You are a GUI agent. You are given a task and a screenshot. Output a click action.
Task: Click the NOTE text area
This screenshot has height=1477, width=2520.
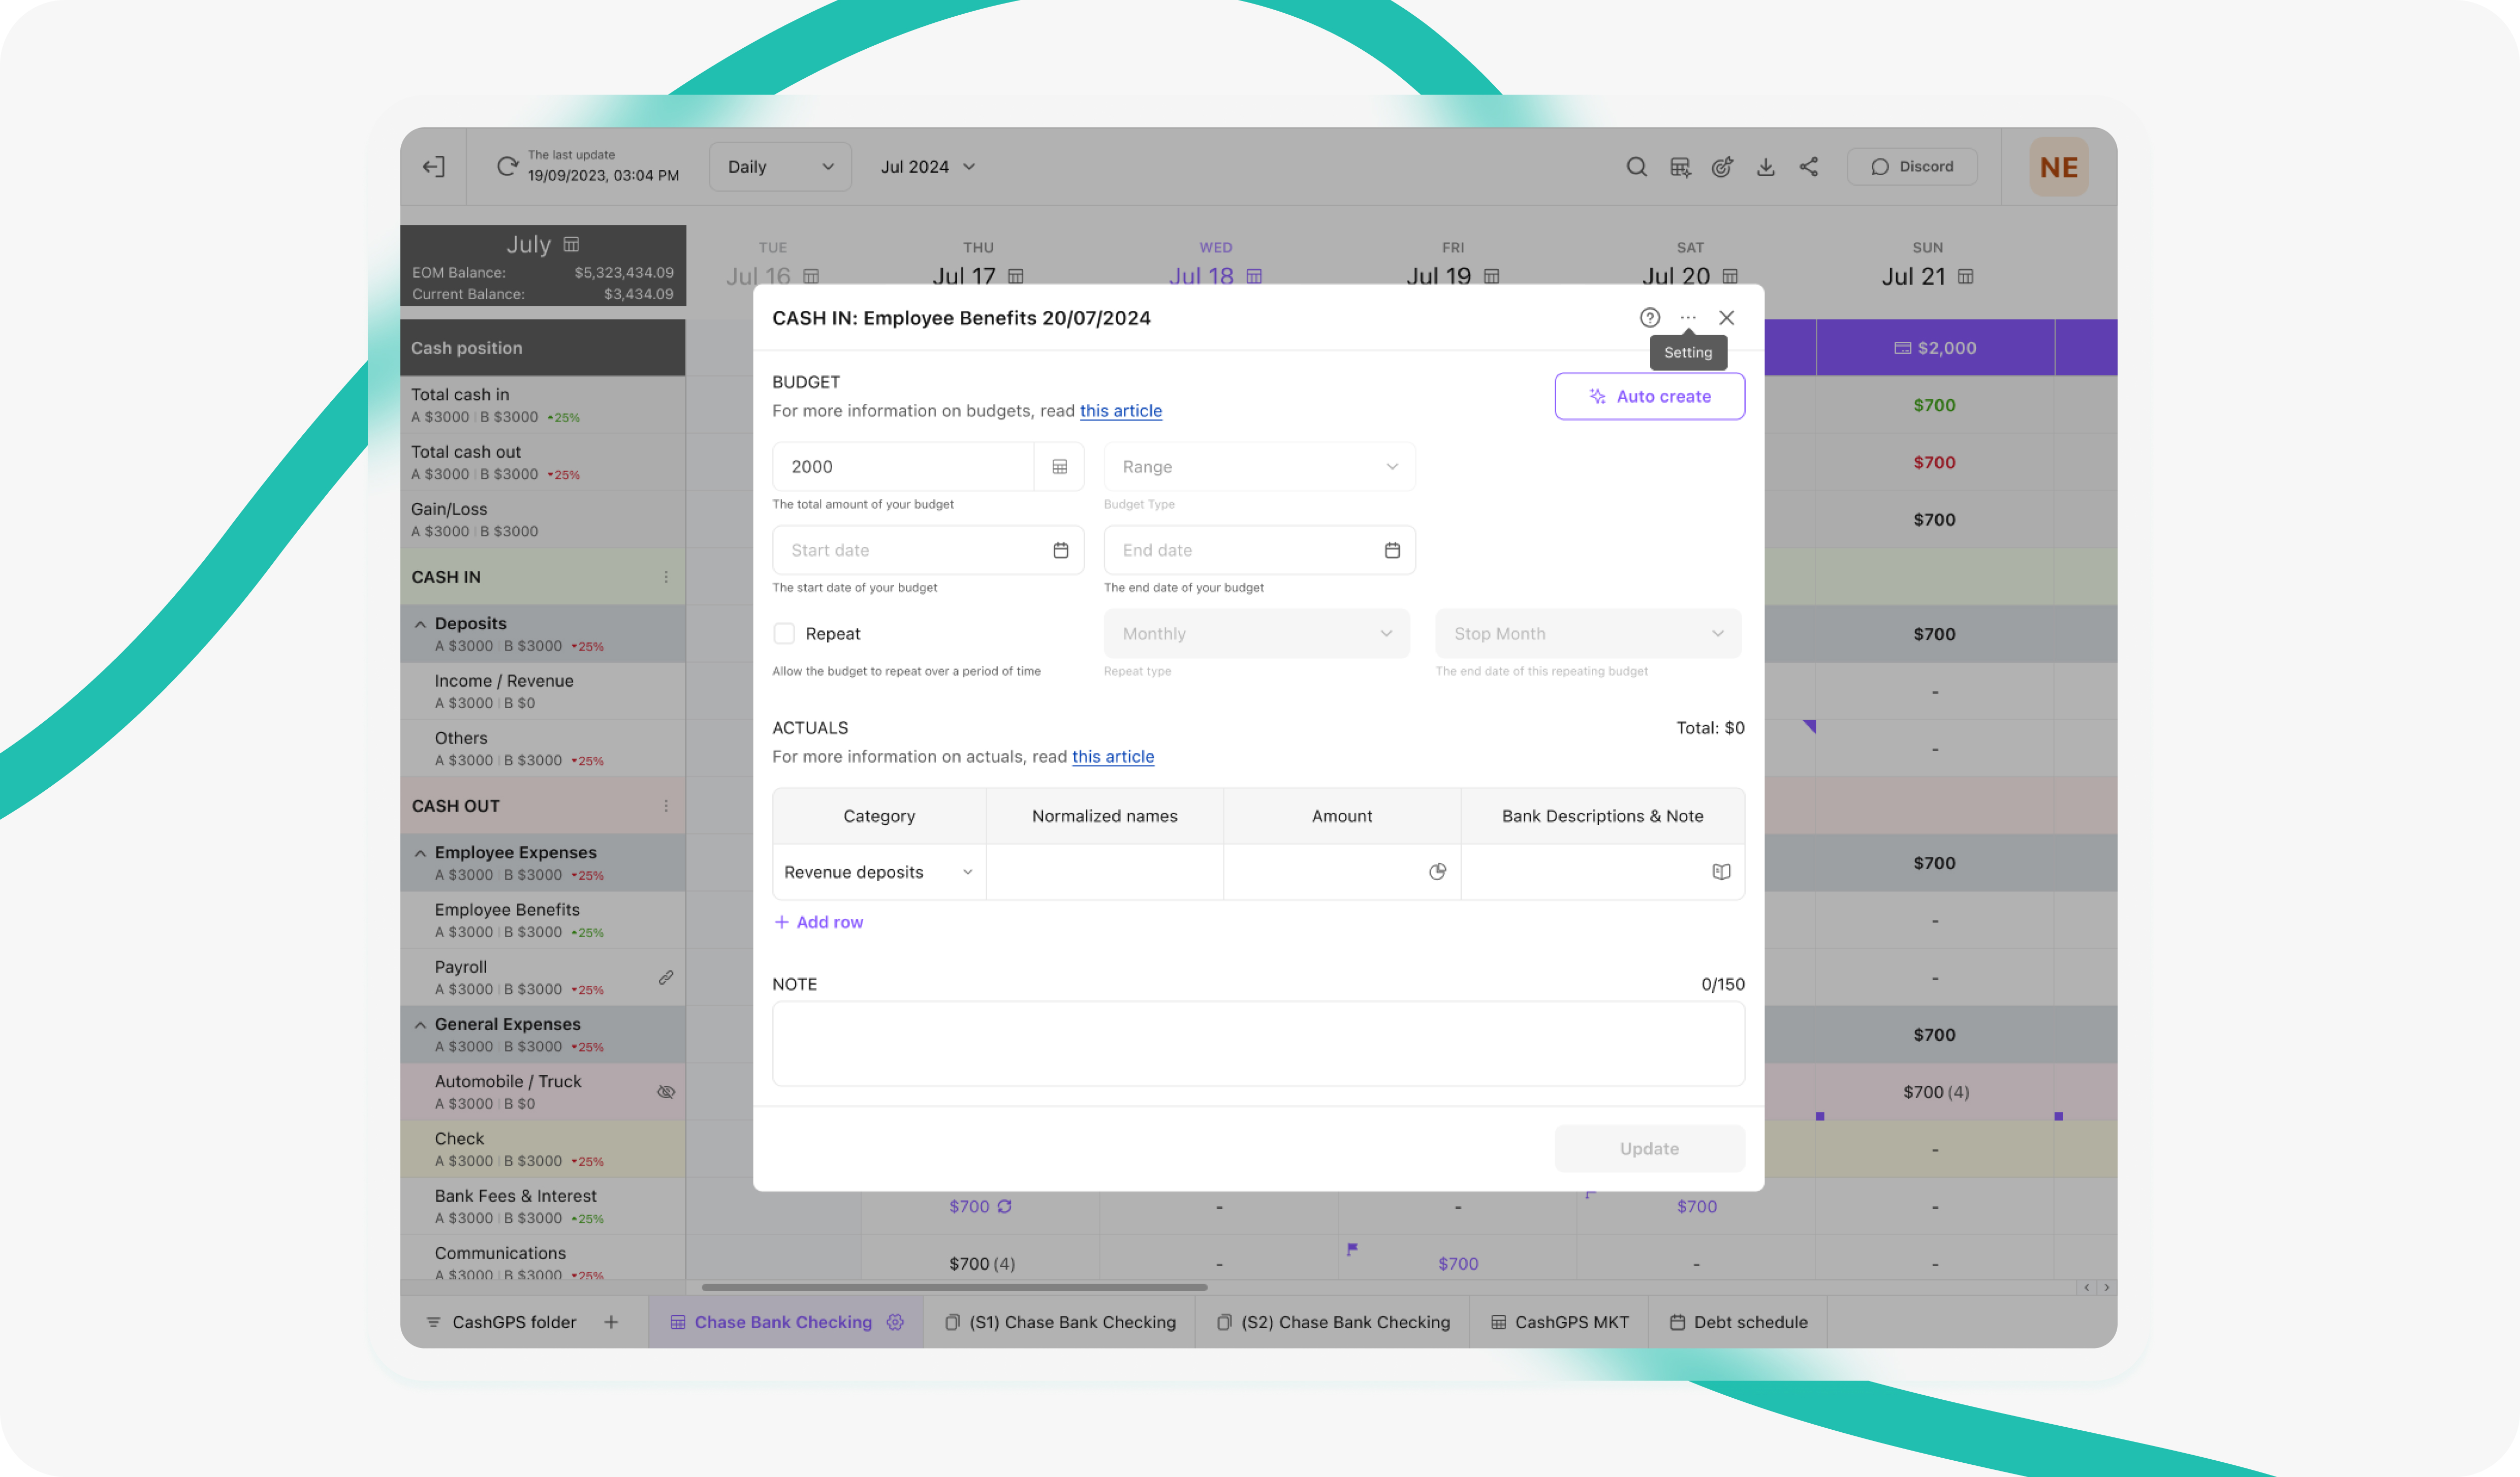(1257, 1043)
